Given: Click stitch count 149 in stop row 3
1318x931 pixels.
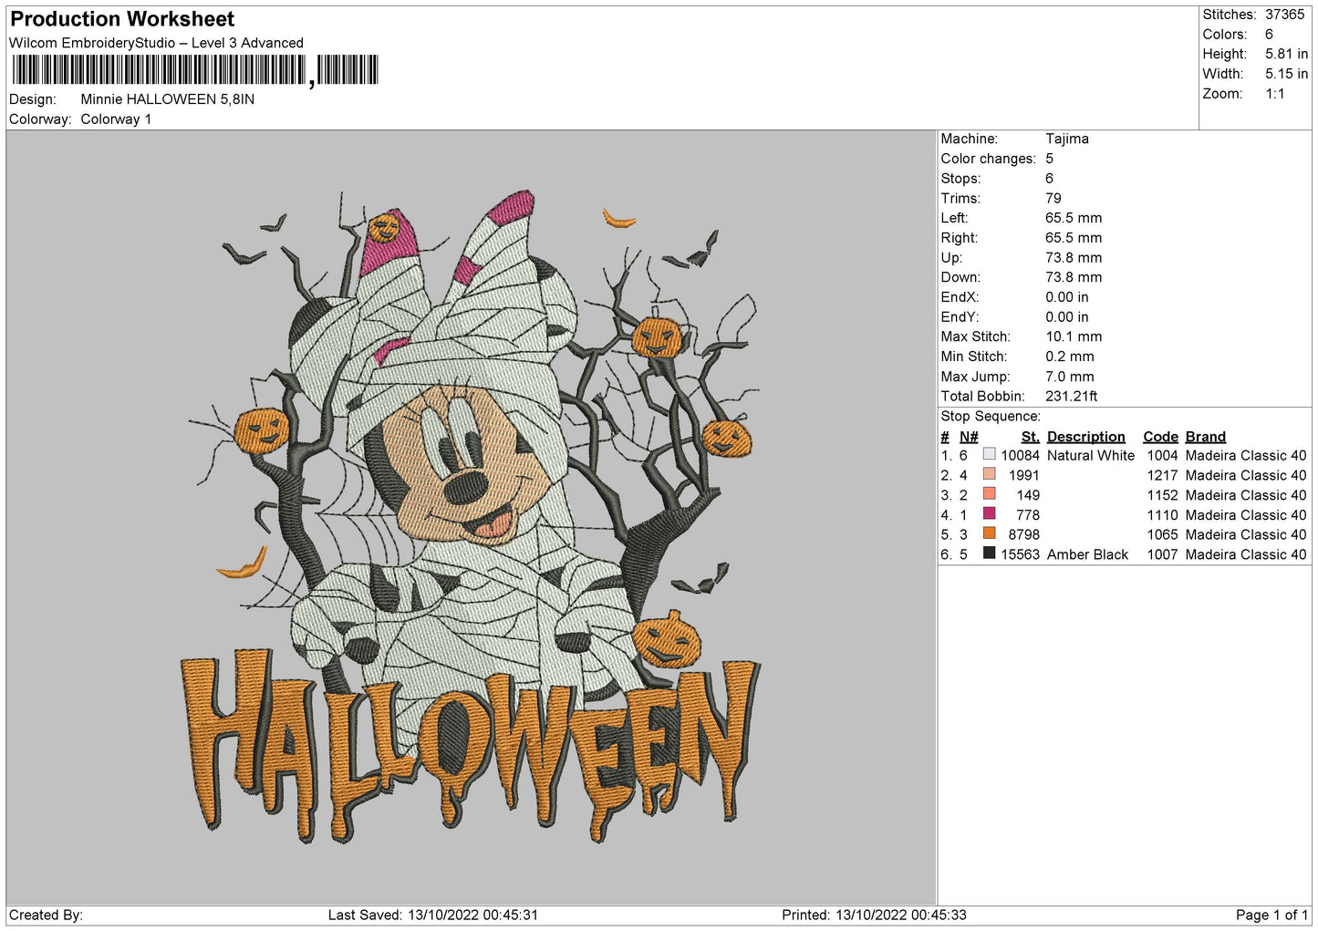Looking at the screenshot, I should (1028, 495).
